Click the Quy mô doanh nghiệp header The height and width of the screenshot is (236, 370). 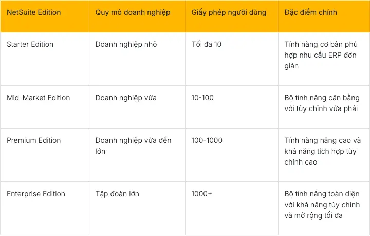click(133, 12)
